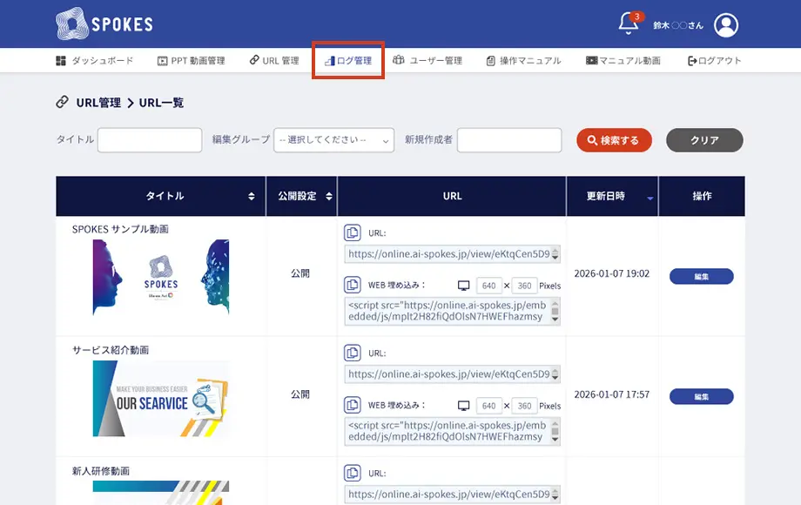Copy the URL of SPOKES サンプル動画

353,232
